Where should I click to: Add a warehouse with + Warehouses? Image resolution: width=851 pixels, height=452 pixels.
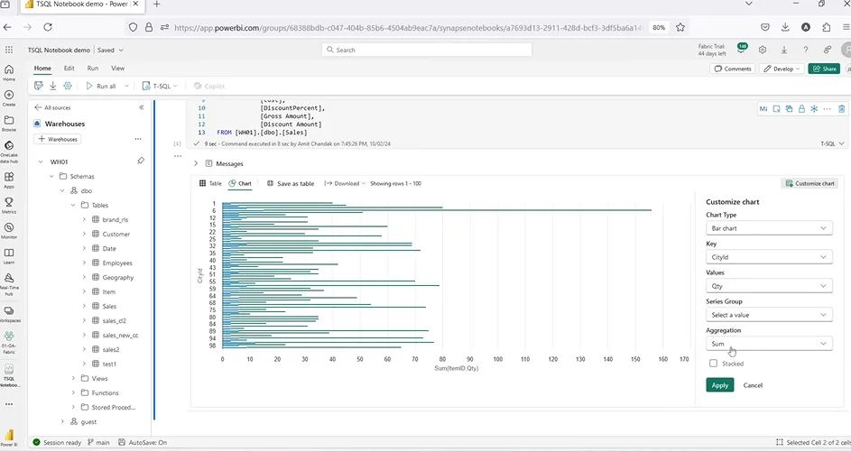pyautogui.click(x=58, y=139)
